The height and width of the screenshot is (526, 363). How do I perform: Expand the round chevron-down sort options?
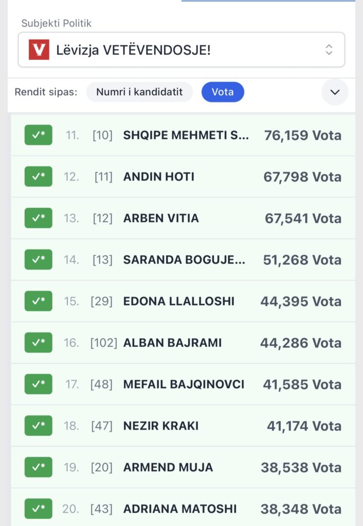(335, 92)
